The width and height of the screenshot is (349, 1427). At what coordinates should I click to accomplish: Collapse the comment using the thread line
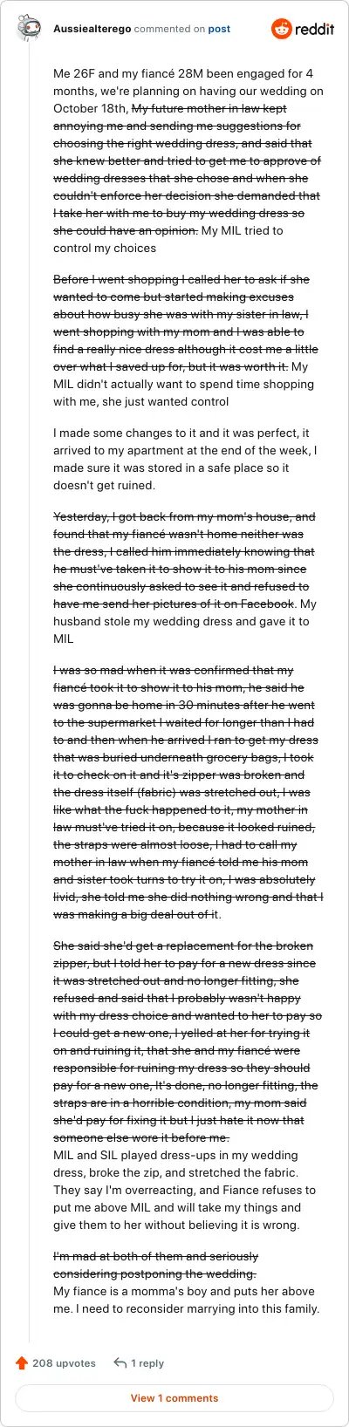pos(29,698)
